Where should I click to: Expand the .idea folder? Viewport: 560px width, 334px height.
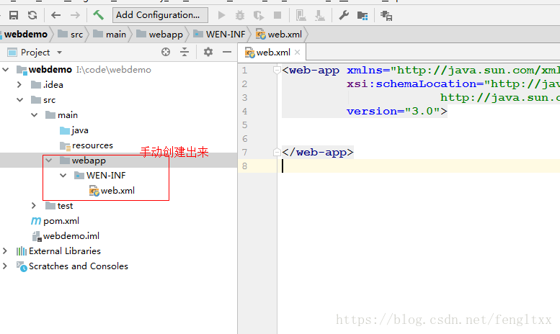19,84
